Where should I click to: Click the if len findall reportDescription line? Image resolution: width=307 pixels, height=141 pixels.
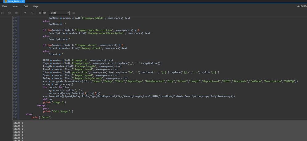click(x=92, y=30)
